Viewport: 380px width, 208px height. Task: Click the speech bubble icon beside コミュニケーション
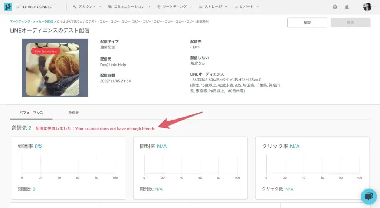(x=110, y=7)
